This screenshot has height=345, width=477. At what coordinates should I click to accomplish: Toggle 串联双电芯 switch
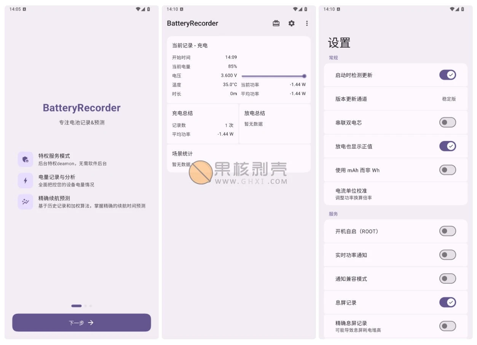point(448,122)
